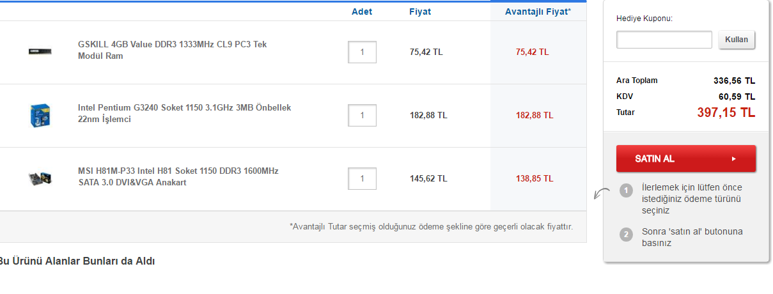Click the Fiyat column header
The width and height of the screenshot is (773, 294).
tap(420, 12)
